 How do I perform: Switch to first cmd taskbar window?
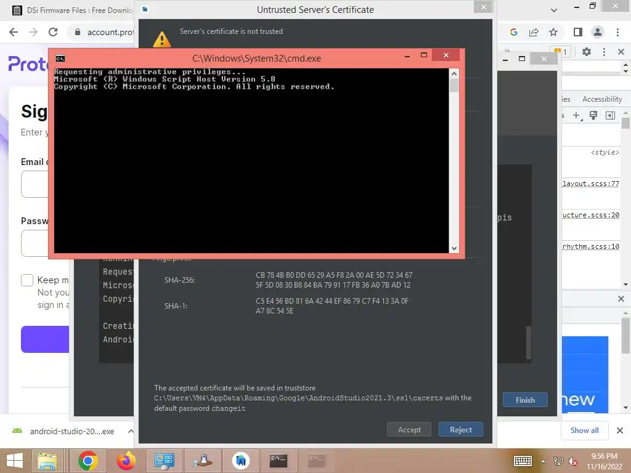pyautogui.click(x=279, y=461)
